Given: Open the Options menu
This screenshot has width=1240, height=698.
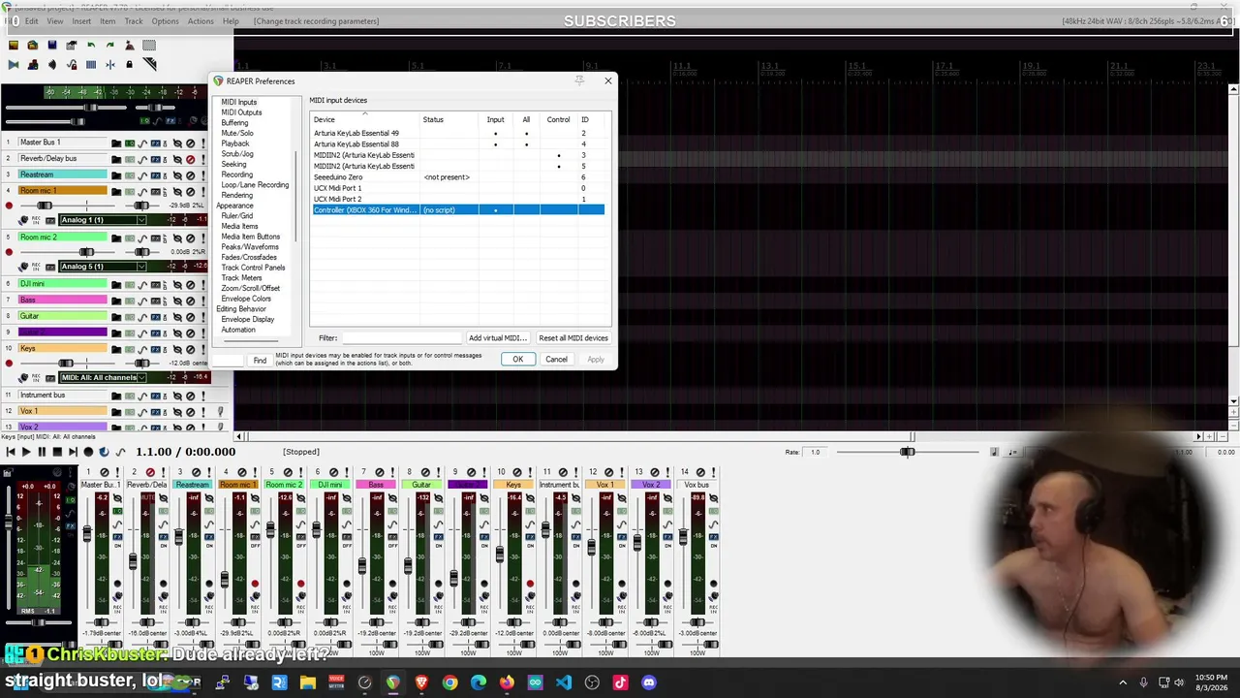Looking at the screenshot, I should pos(165,21).
